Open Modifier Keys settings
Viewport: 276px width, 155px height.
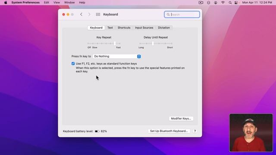pyautogui.click(x=181, y=119)
